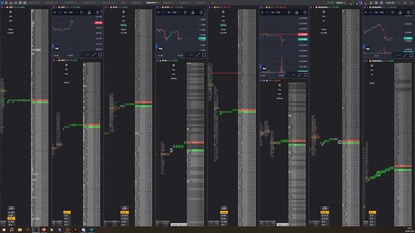Screen dimensions: 415x233
Task: Open Windows Start menu
Action: pos(4,230)
